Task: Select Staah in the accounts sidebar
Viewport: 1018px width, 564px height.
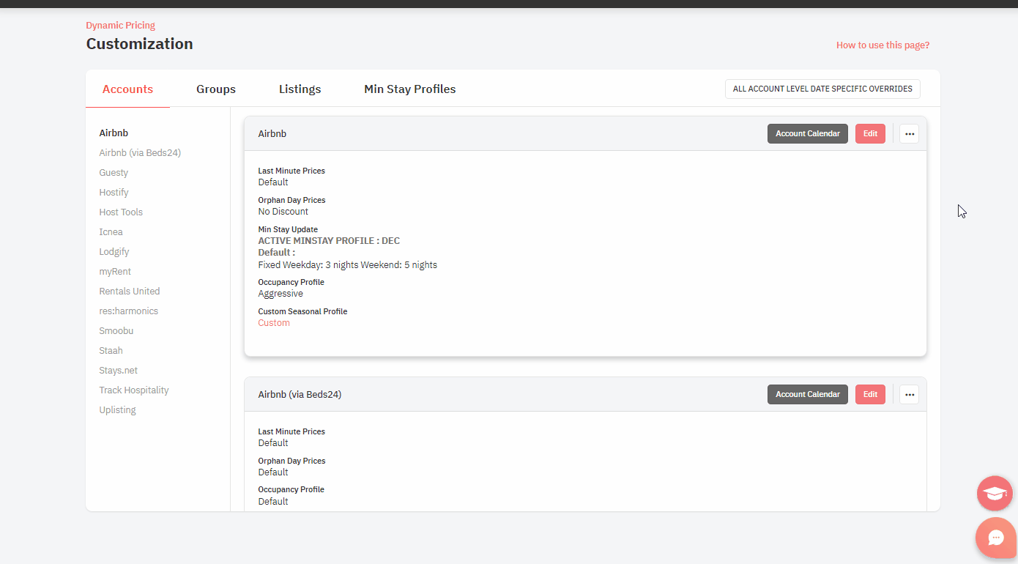Action: 111,351
